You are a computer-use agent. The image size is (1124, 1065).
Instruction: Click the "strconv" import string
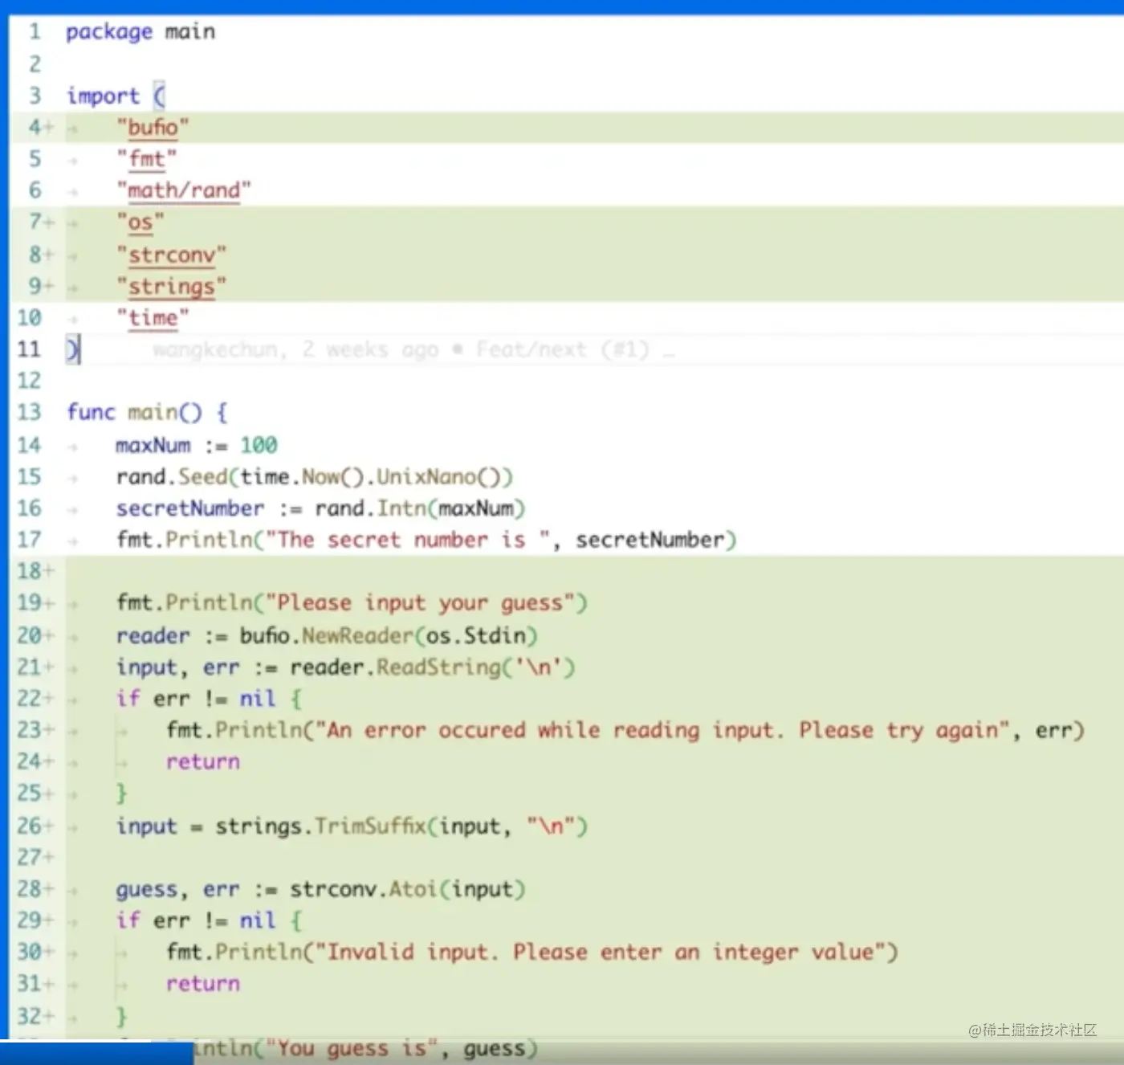point(171,255)
